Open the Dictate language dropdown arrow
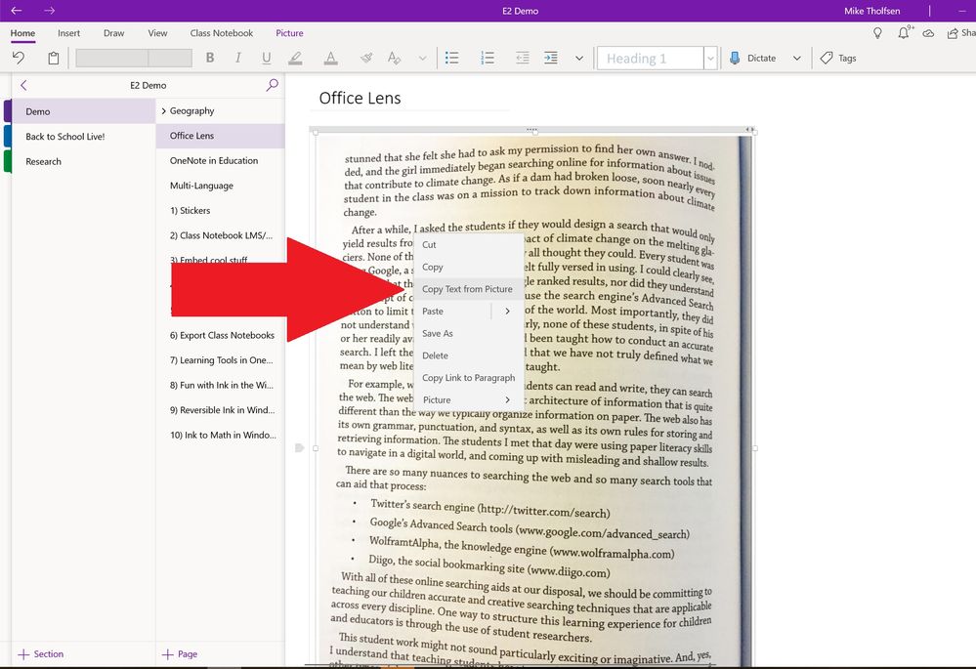Image resolution: width=976 pixels, height=669 pixels. click(797, 58)
